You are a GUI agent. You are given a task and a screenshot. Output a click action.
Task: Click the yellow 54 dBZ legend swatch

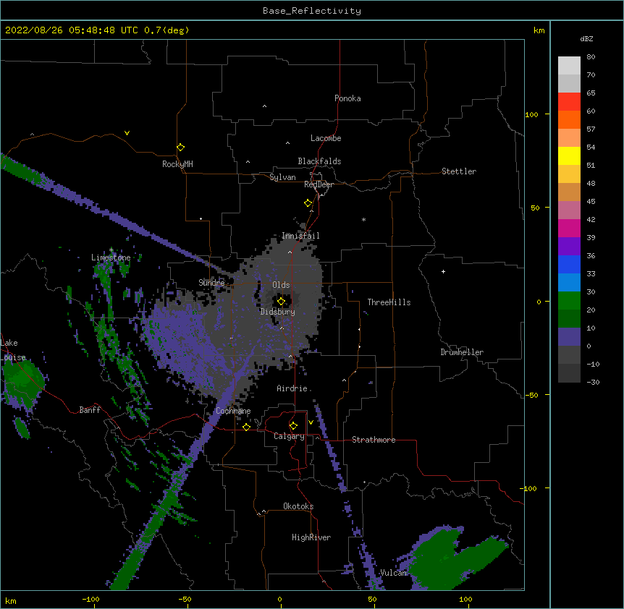point(569,156)
